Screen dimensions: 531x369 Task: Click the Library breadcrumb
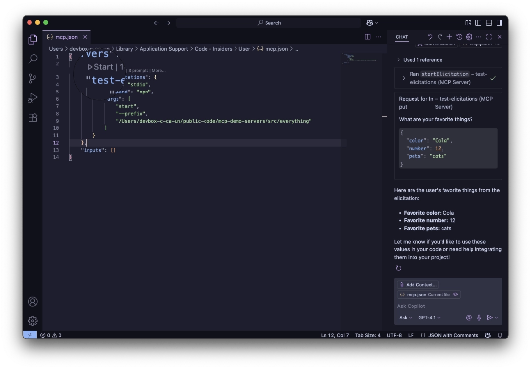click(124, 49)
